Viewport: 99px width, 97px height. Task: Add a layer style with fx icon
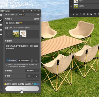[81, 14]
